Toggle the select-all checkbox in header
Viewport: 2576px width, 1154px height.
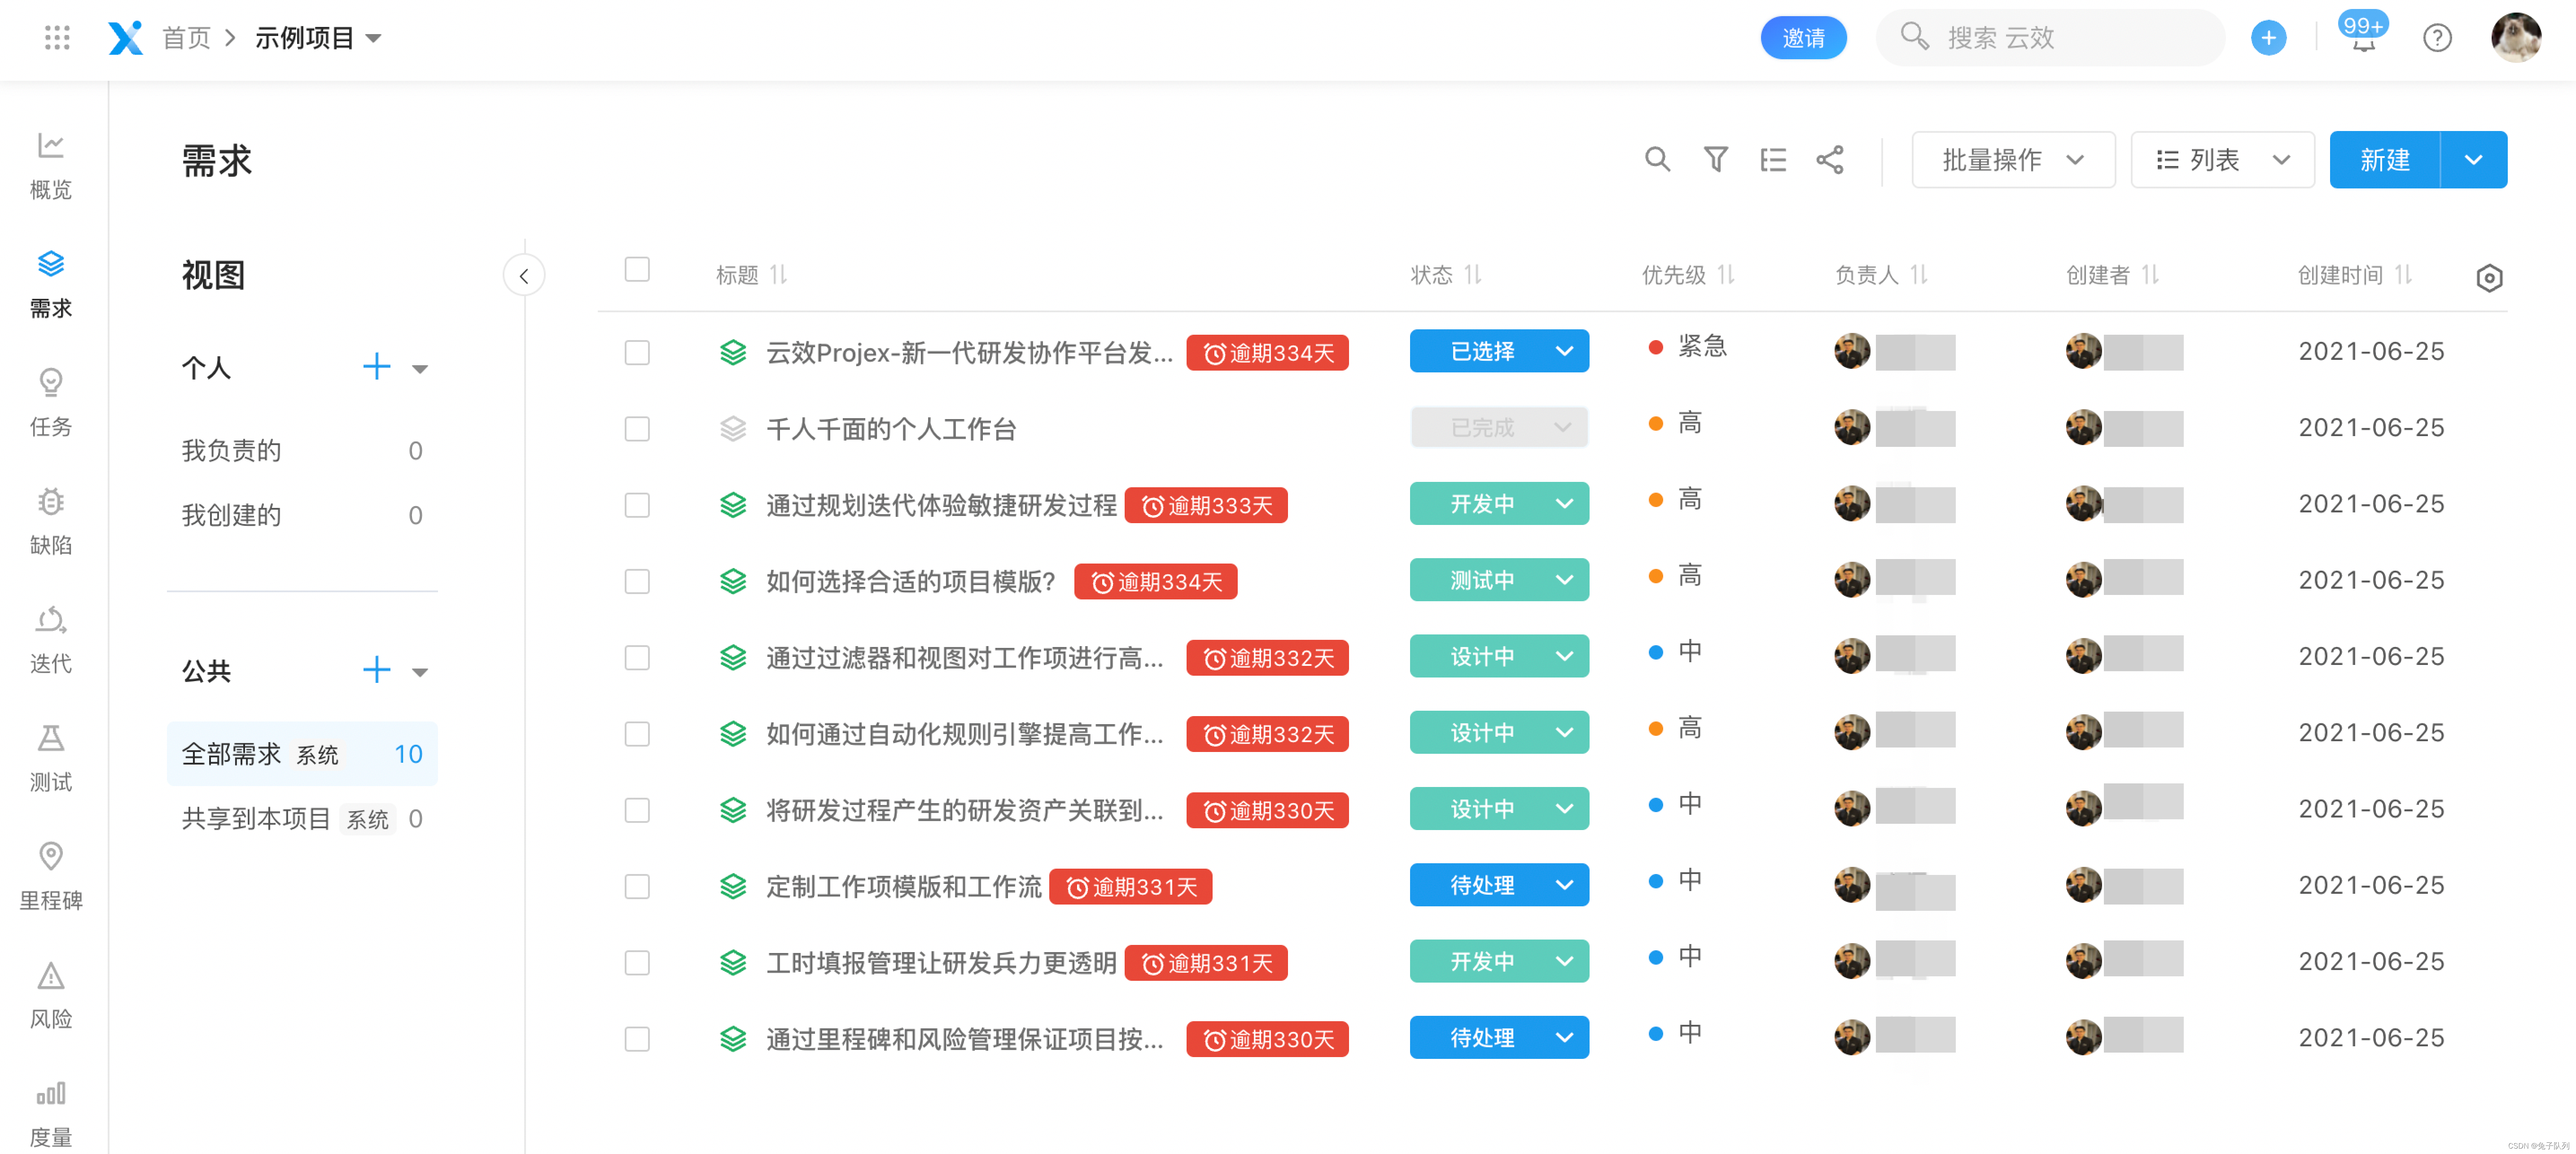point(637,270)
